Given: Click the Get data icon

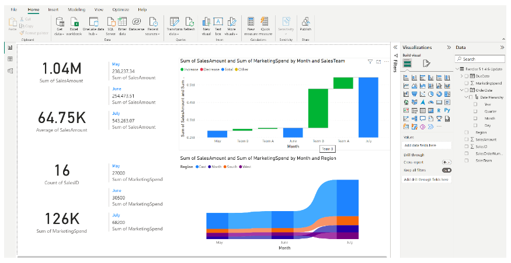Looking at the screenshot, I should pos(60,22).
